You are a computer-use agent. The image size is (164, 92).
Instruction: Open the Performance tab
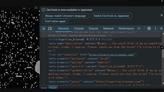pyautogui.click(x=126, y=28)
